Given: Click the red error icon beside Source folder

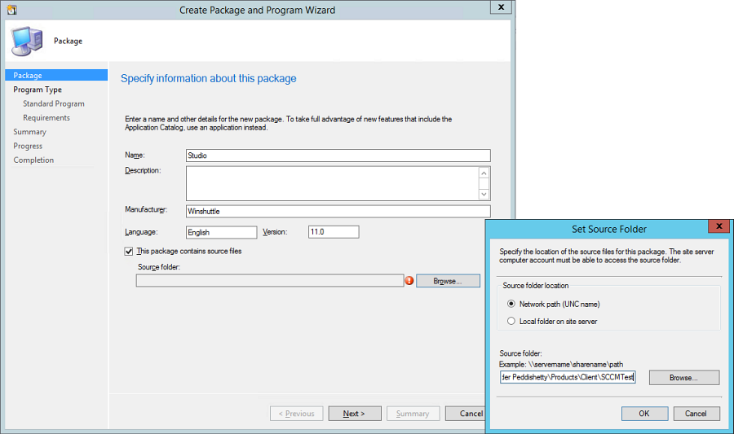Looking at the screenshot, I should point(409,281).
